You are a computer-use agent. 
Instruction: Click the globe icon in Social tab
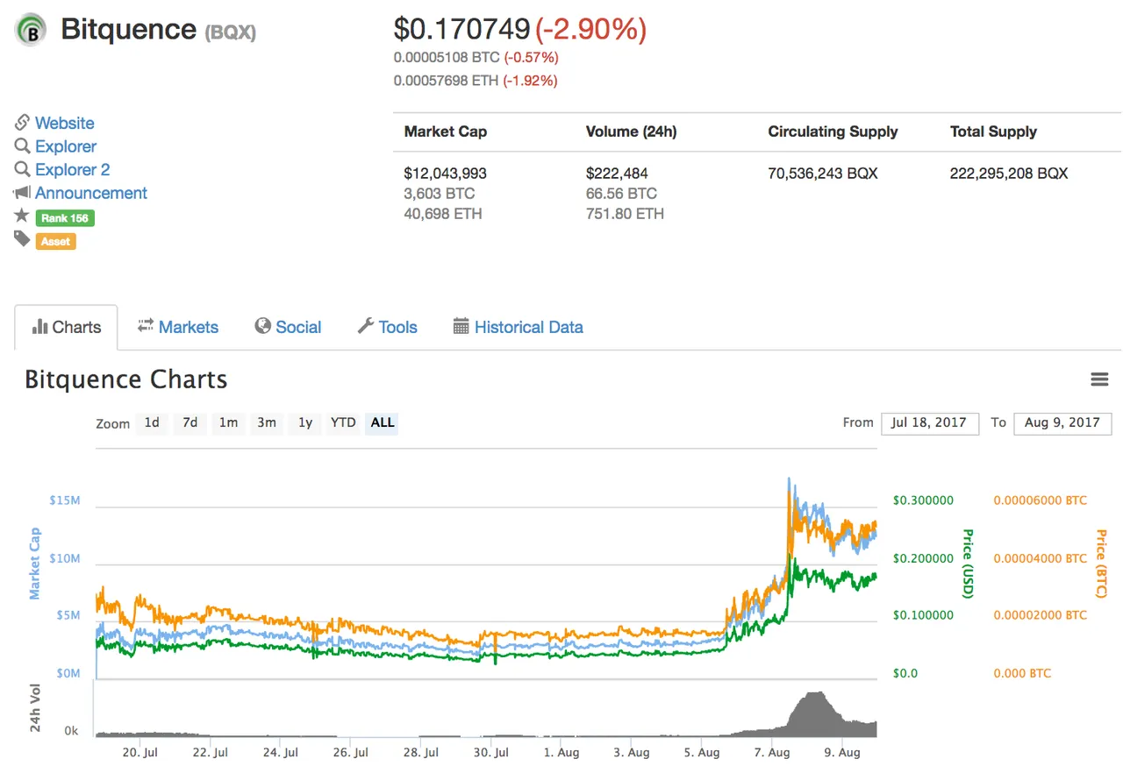pos(262,326)
